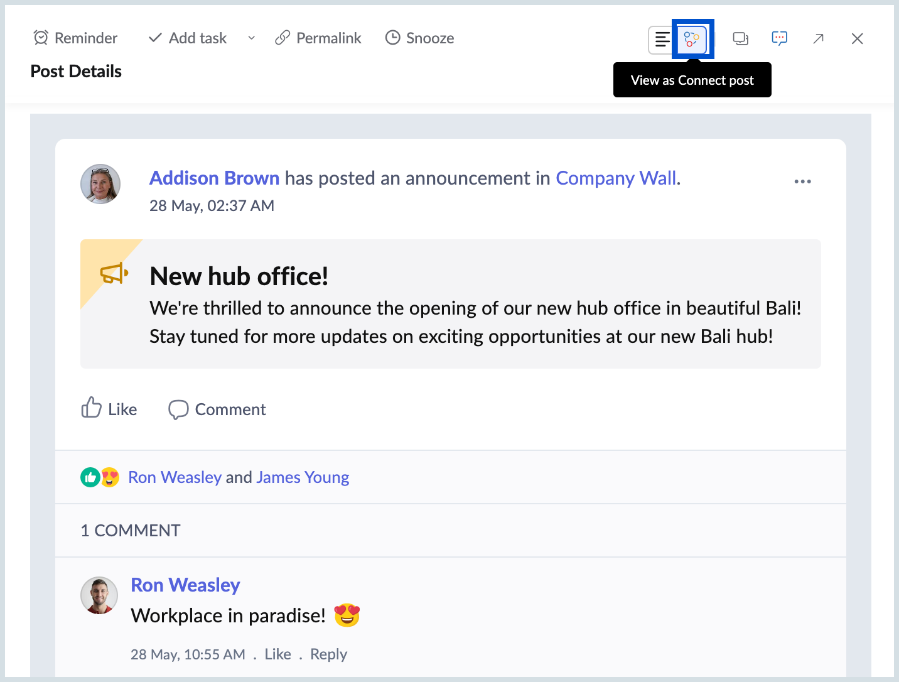The width and height of the screenshot is (899, 682).
Task: Open the Company Wall link
Action: 616,178
